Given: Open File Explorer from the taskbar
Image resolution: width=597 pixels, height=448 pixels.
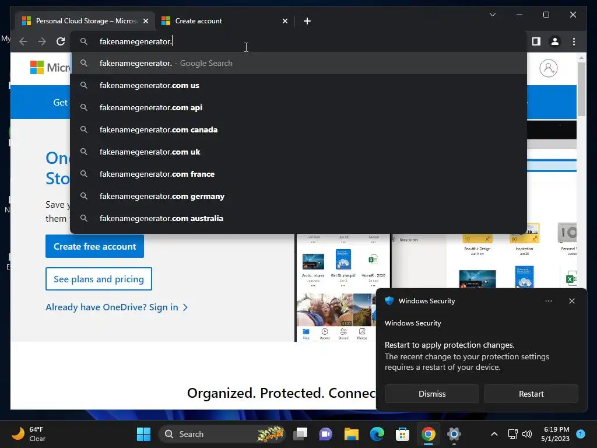Looking at the screenshot, I should [x=352, y=434].
